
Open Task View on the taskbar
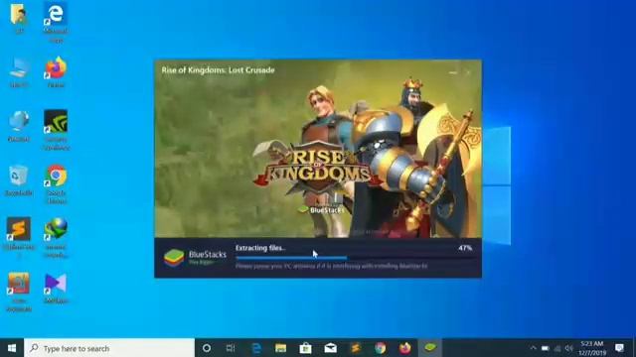pyautogui.click(x=231, y=348)
